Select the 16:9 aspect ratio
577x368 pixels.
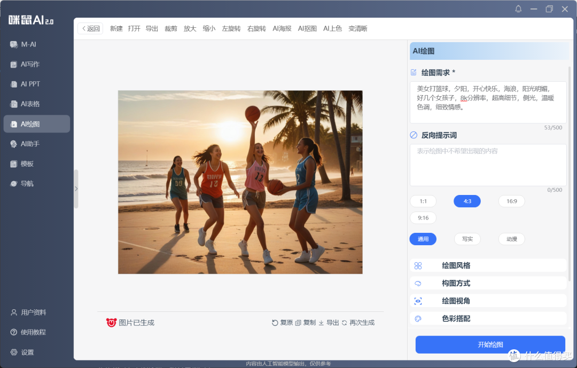tap(511, 201)
